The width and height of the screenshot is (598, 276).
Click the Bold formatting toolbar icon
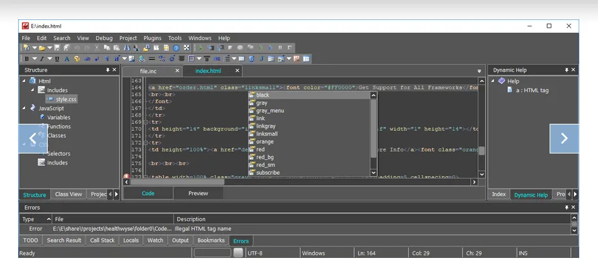point(27,59)
